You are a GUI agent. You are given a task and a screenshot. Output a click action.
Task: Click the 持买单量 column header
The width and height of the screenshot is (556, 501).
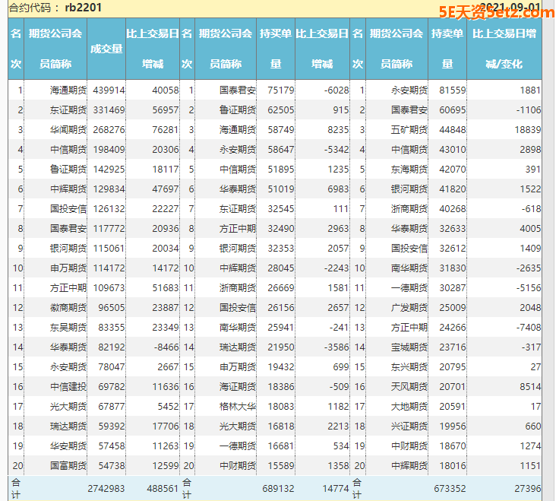coord(276,49)
